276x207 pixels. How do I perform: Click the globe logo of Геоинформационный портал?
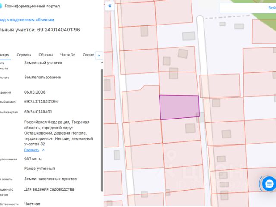[0, 6]
